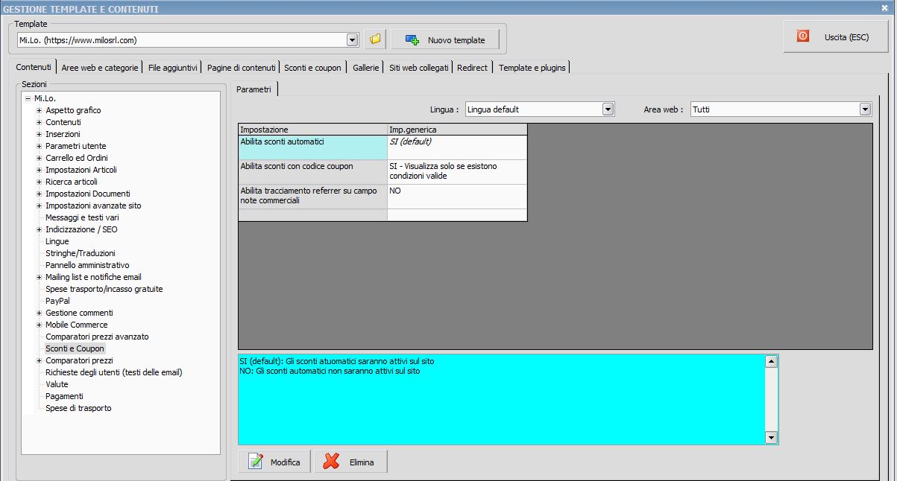The image size is (897, 481).
Task: Click the Abilita sconti automatici row
Action: [312, 147]
